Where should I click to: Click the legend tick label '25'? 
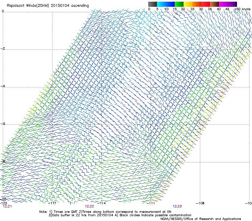pos(192,9)
